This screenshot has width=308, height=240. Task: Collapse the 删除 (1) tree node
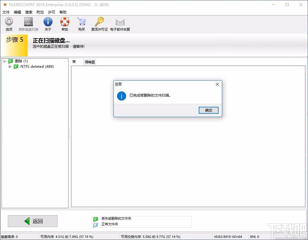[4, 61]
